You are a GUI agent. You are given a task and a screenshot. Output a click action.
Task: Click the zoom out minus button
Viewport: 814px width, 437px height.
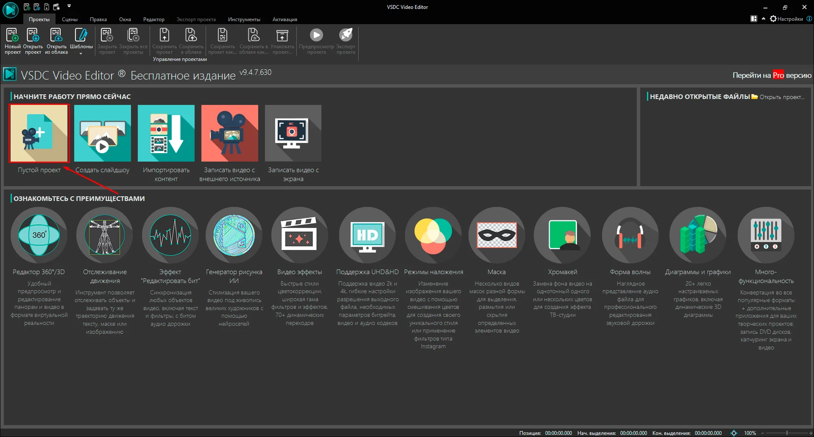(762, 433)
